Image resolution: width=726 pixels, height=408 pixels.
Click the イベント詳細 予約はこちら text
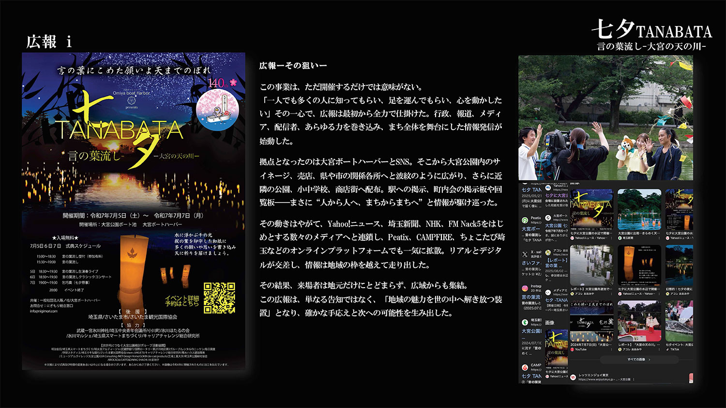pyautogui.click(x=182, y=301)
